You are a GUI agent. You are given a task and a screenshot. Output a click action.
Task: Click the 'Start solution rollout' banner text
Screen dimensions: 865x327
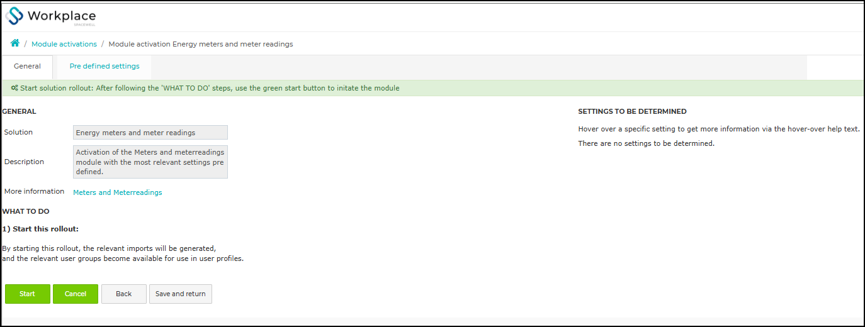pos(210,88)
